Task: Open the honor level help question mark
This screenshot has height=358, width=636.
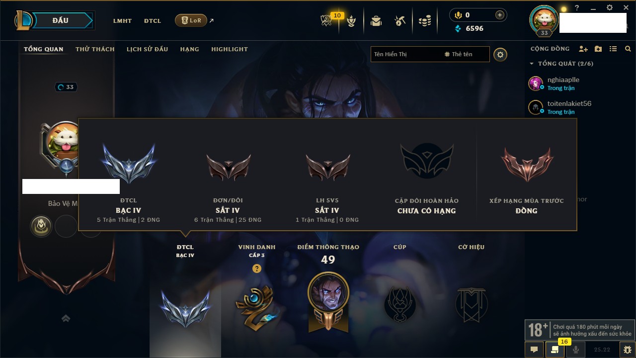Action: point(257,268)
